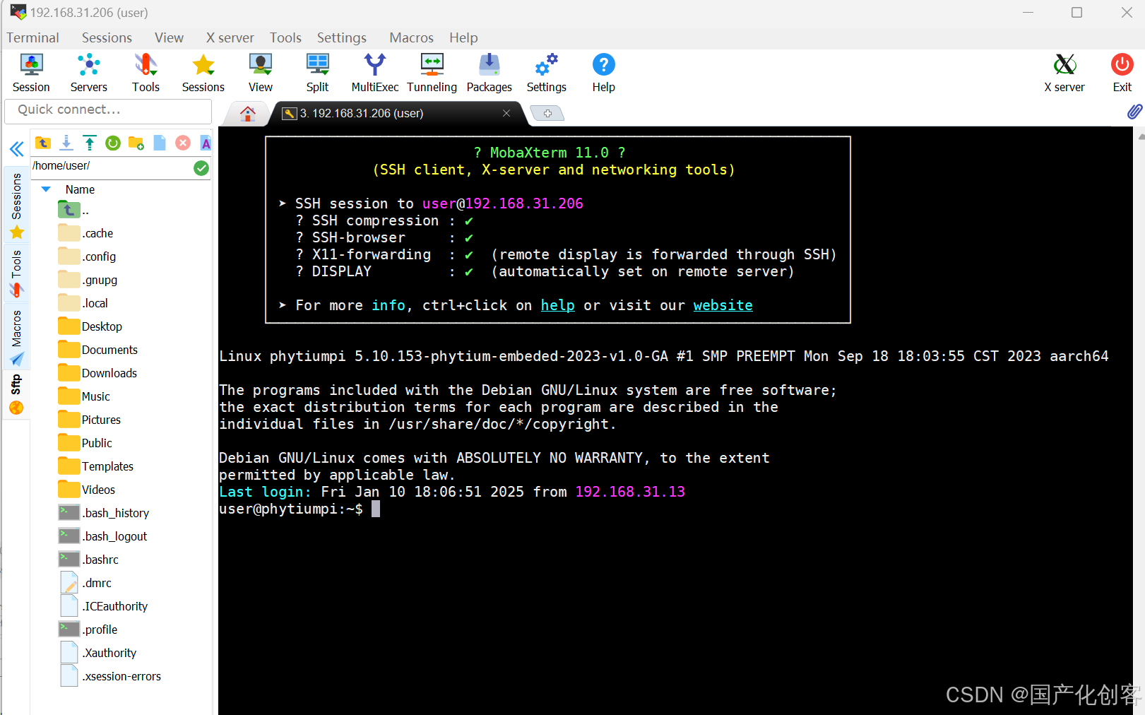
Task: Open the Servers toolbar icon
Action: pos(89,73)
